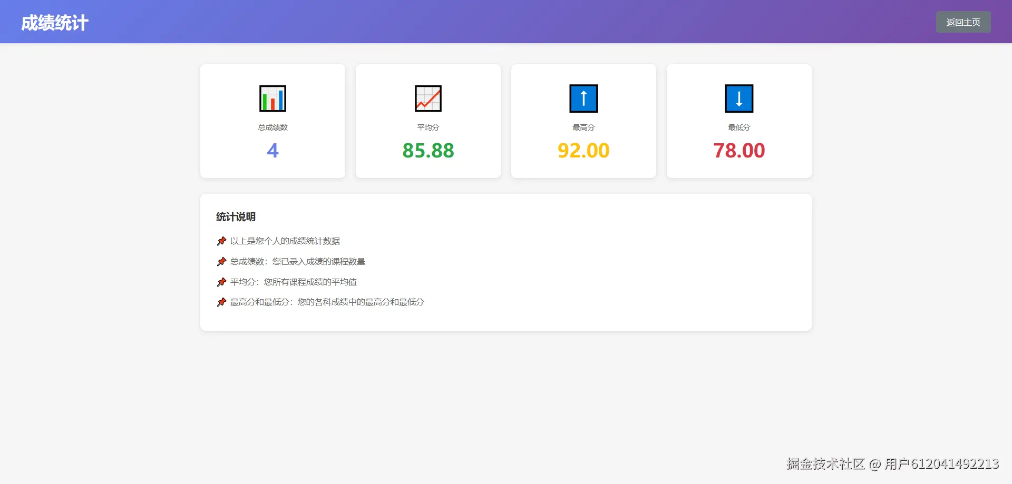
Task: Click the text 总成绩数：您已录入成绩的课程数量
Action: [298, 262]
